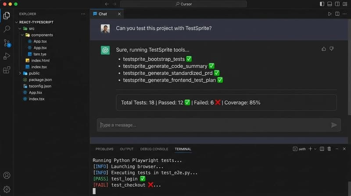Collapse the src folder

coord(20,29)
